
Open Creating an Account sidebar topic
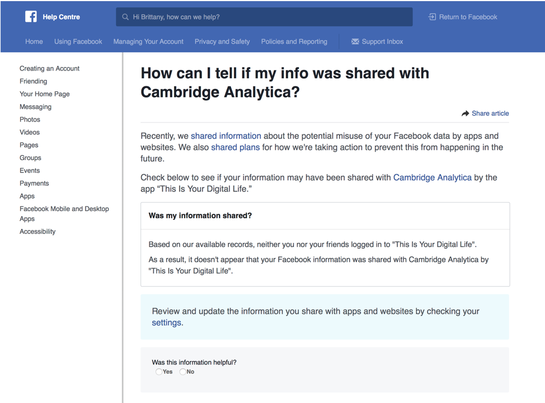click(49, 68)
